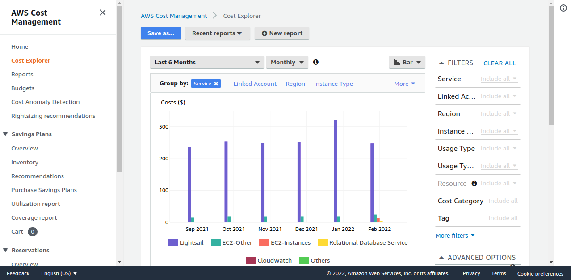
Task: Create a New report
Action: point(282,33)
